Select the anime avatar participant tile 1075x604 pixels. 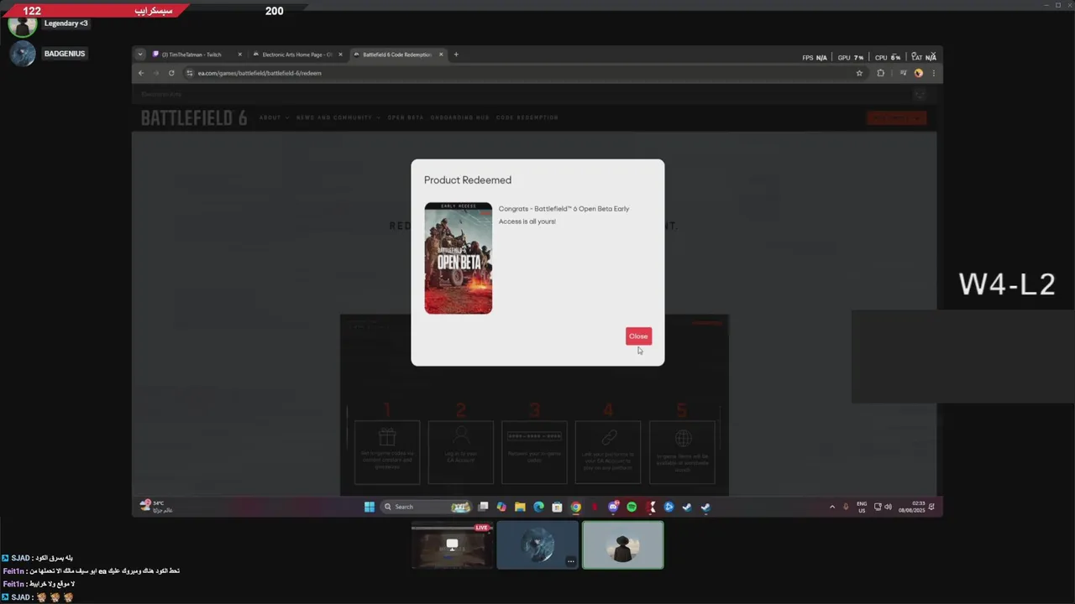(537, 545)
